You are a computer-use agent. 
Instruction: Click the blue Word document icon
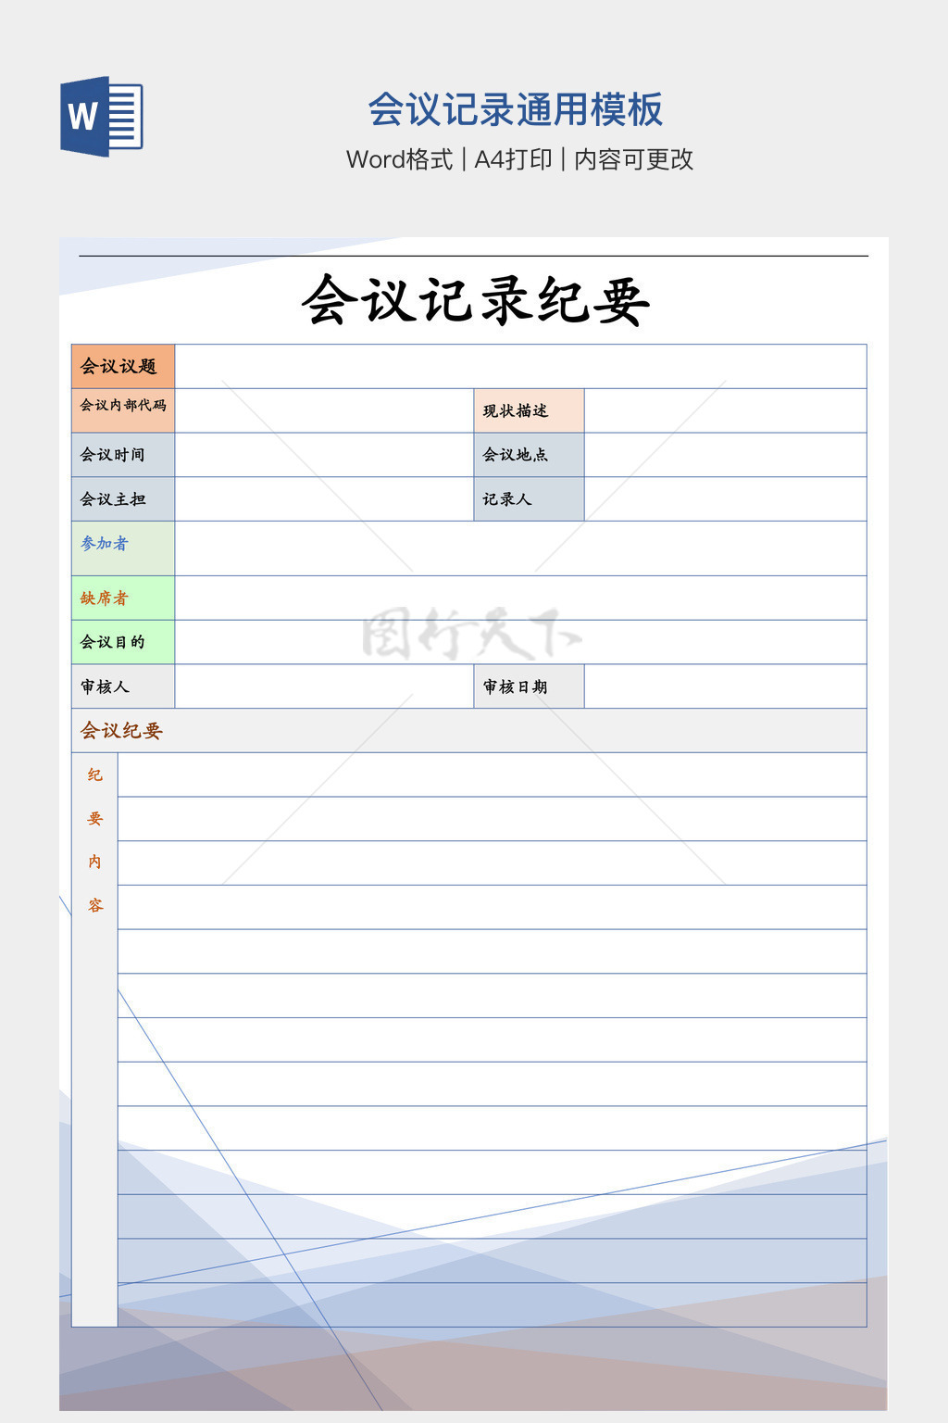pos(102,116)
